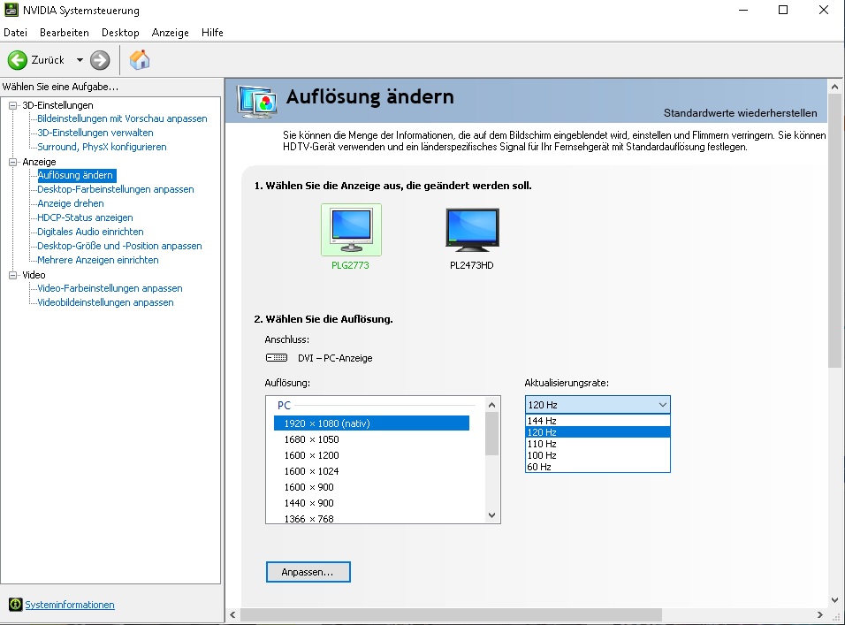Choose 110 Hz refresh rate
This screenshot has height=625, width=845.
(598, 444)
